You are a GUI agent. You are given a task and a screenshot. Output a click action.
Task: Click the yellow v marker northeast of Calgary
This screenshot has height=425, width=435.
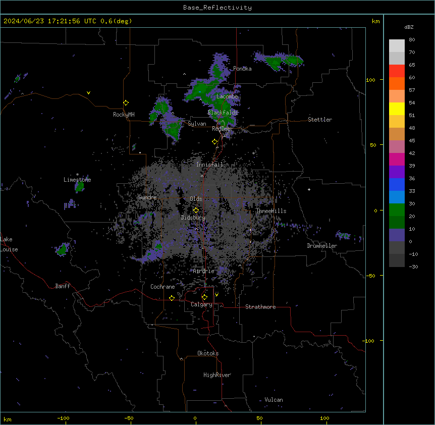tap(216, 295)
